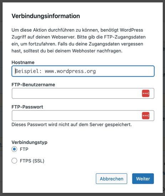165x196 pixels.
Task: Click the Verbindungsinformation dialog title
Action: [46, 16]
